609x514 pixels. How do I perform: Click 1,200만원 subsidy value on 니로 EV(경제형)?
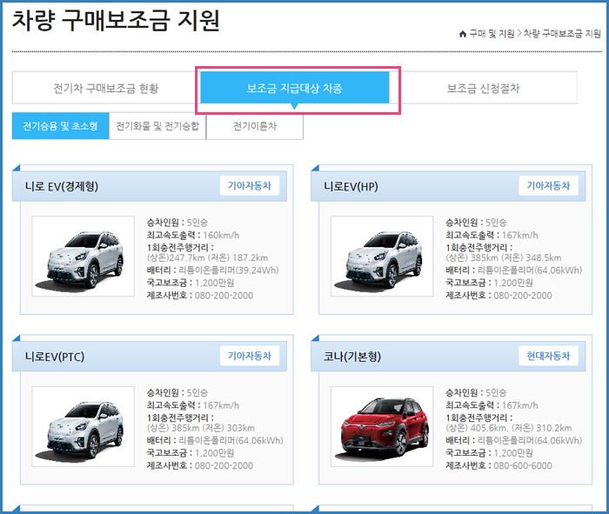[x=214, y=283]
